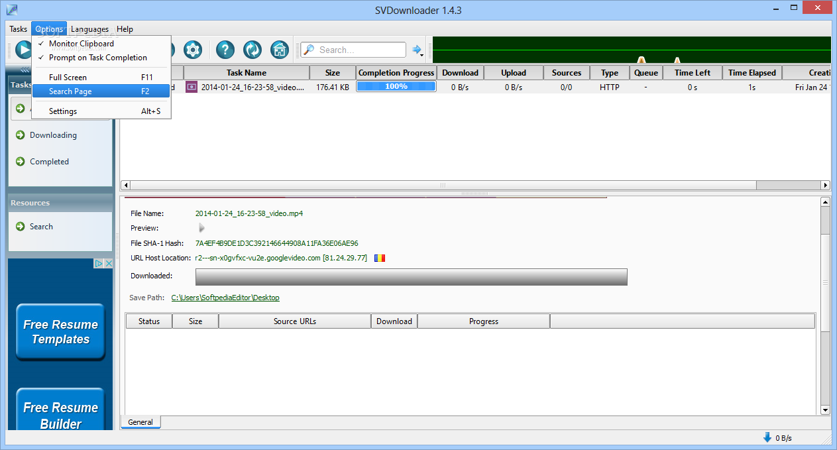
Task: Click the 100% completion progress bar
Action: 396,87
